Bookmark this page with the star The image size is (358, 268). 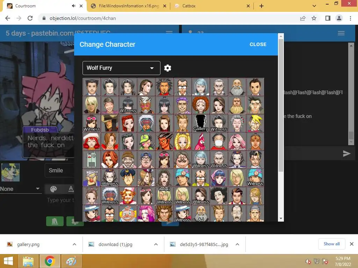314,18
